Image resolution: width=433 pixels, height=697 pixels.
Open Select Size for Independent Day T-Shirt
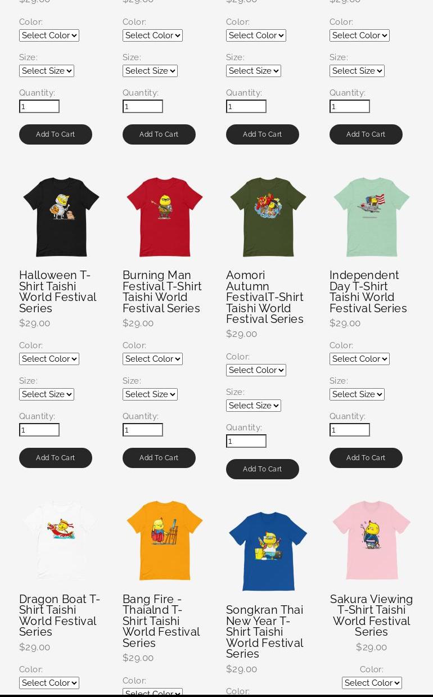click(x=357, y=394)
